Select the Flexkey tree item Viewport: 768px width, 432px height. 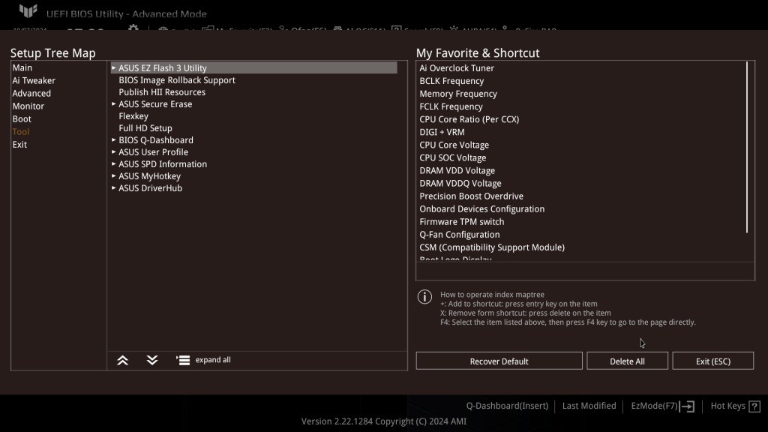coord(133,116)
